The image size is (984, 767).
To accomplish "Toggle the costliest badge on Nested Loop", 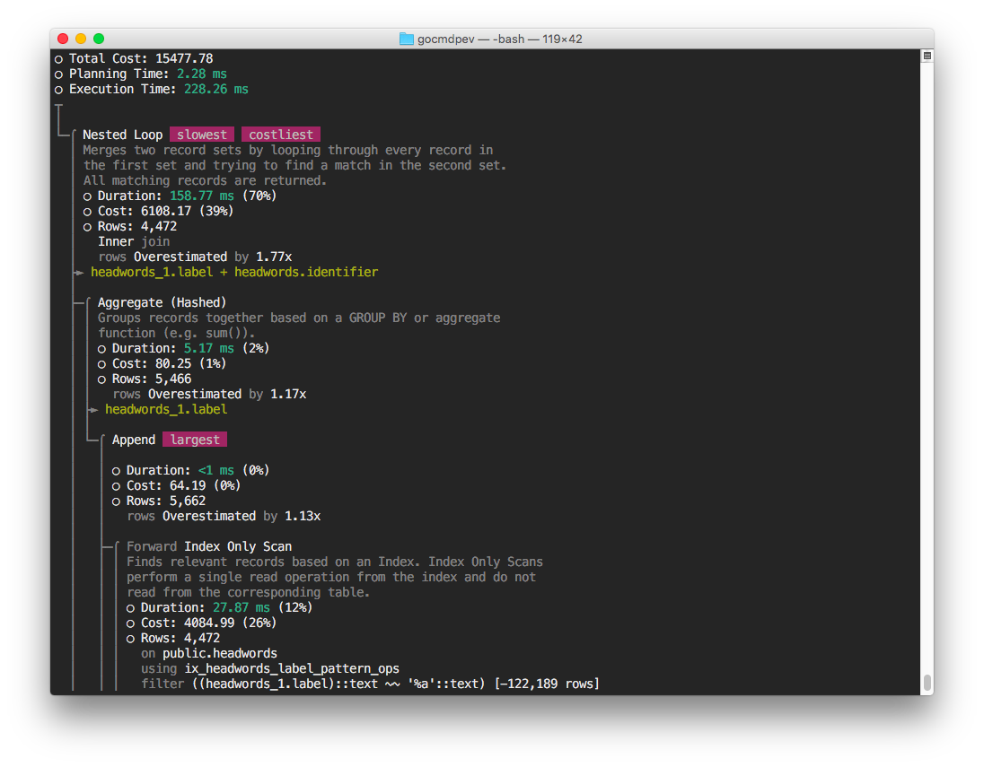I will click(281, 134).
